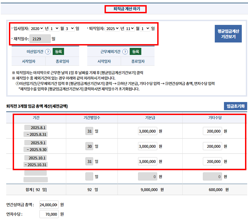Click the 등록 button next to 근무제외기간
This screenshot has height=220, width=248.
135,51
